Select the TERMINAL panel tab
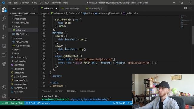This screenshot has width=194, height=109. (x=71, y=91)
